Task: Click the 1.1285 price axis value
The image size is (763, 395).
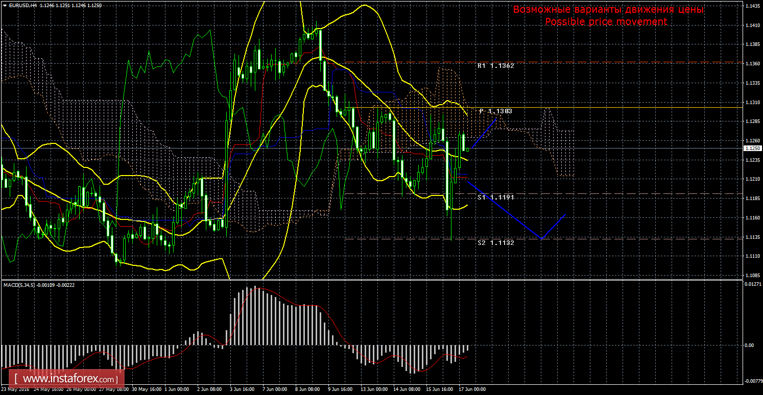Action: click(x=752, y=121)
